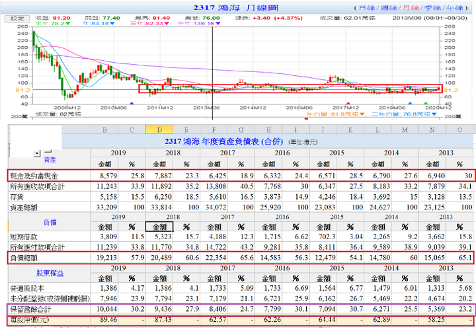Select column N header
Viewport: 476px width, 331px height.
coord(432,129)
